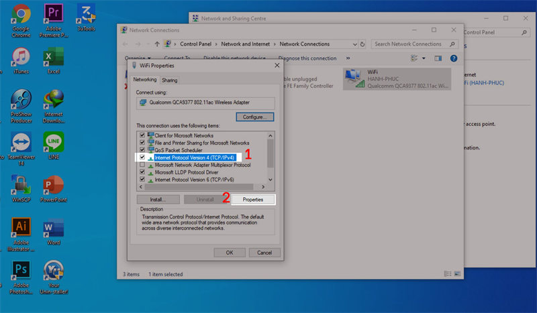This screenshot has height=313, width=537.
Task: Click the Forward arrow in Network Connections
Action: tap(138, 44)
